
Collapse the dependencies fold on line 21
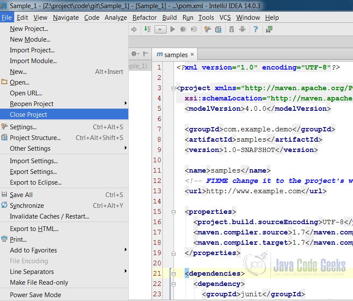[x=173, y=274]
